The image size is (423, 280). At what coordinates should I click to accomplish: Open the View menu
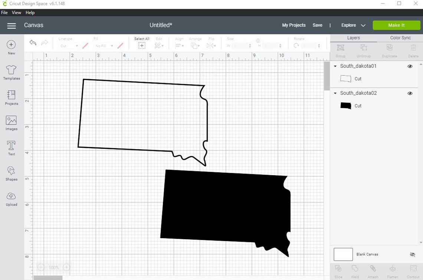(x=16, y=12)
